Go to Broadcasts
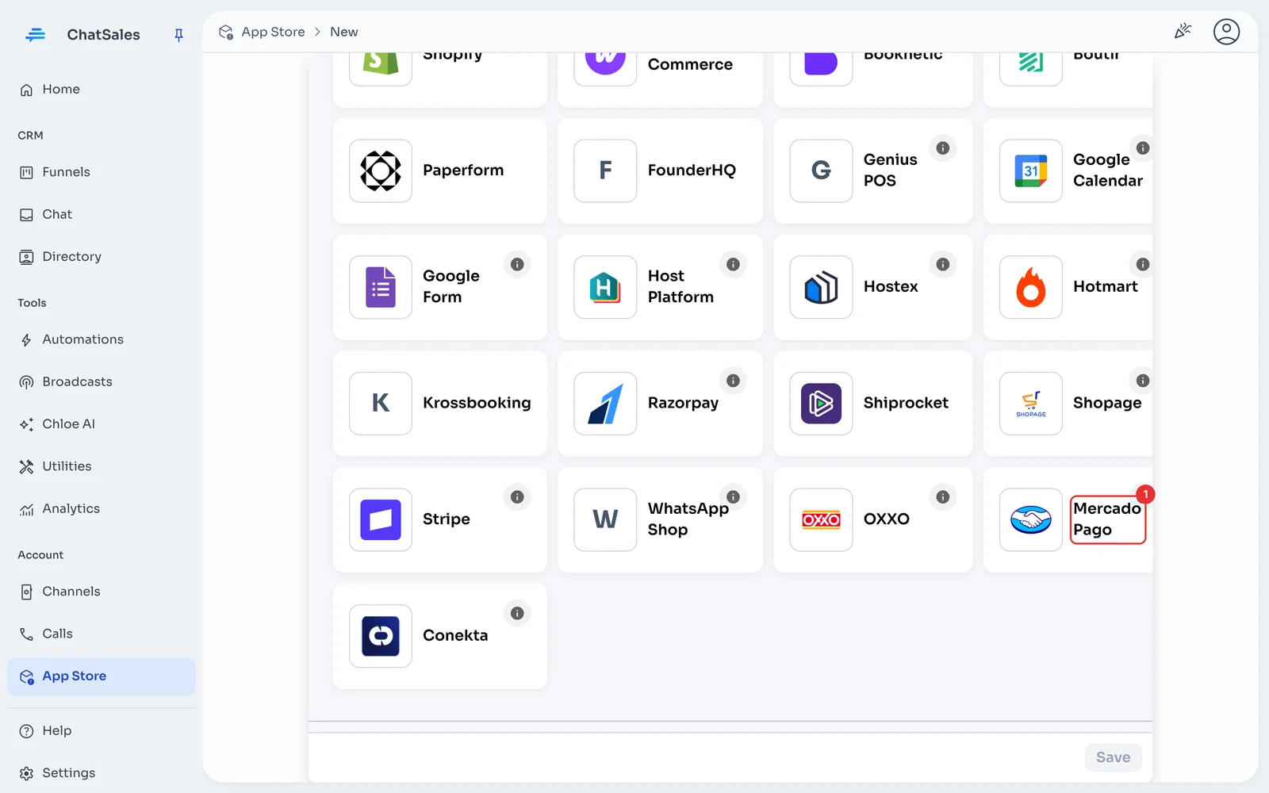1269x793 pixels. coord(101,382)
